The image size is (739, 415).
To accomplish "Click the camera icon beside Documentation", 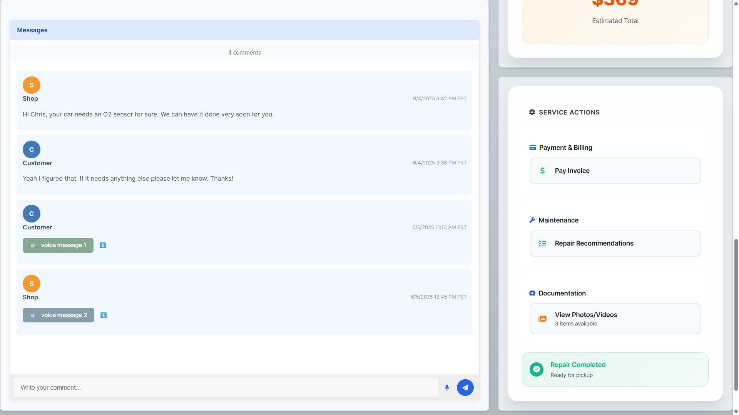I will 532,293.
